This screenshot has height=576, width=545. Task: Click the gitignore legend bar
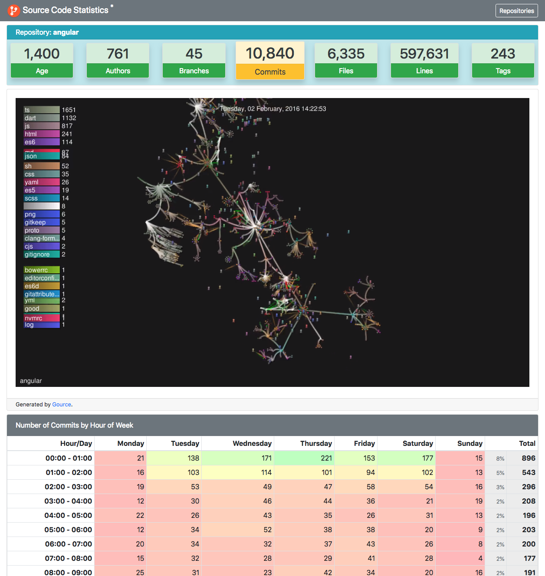click(42, 255)
